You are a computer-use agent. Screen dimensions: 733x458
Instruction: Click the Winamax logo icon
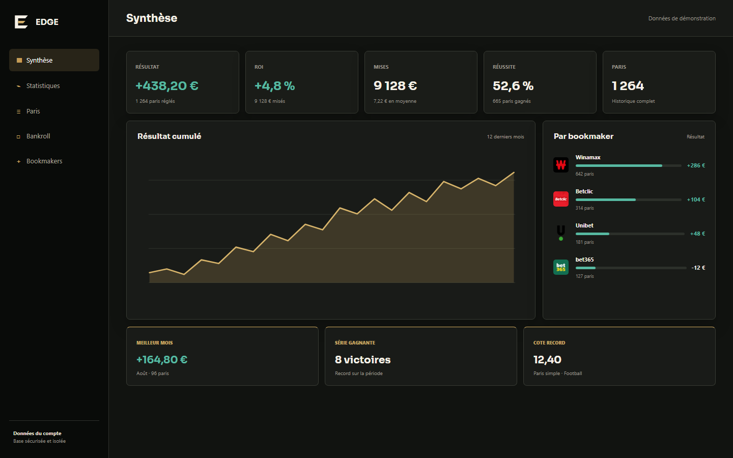tap(561, 165)
